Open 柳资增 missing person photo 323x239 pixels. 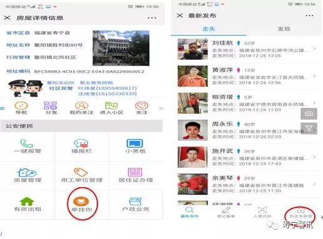[x=192, y=103]
